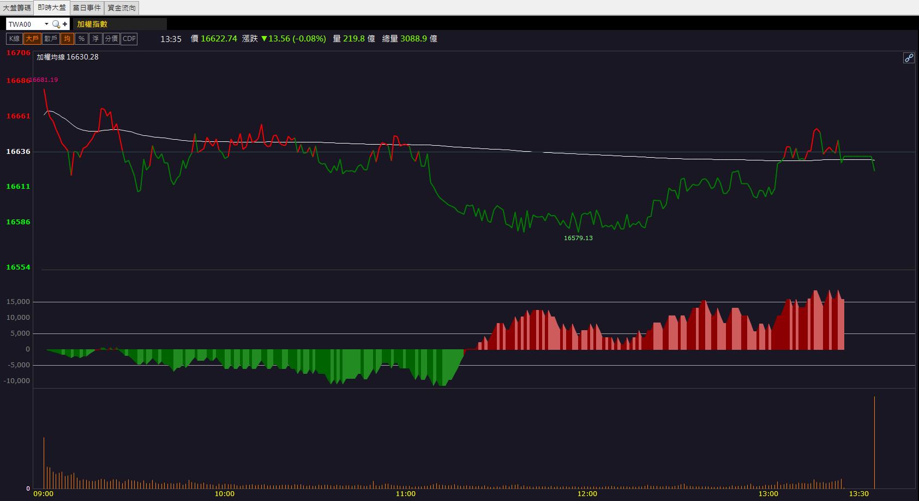Enable the CDP indicator button
Viewport: 919px width, 501px height.
pos(129,39)
